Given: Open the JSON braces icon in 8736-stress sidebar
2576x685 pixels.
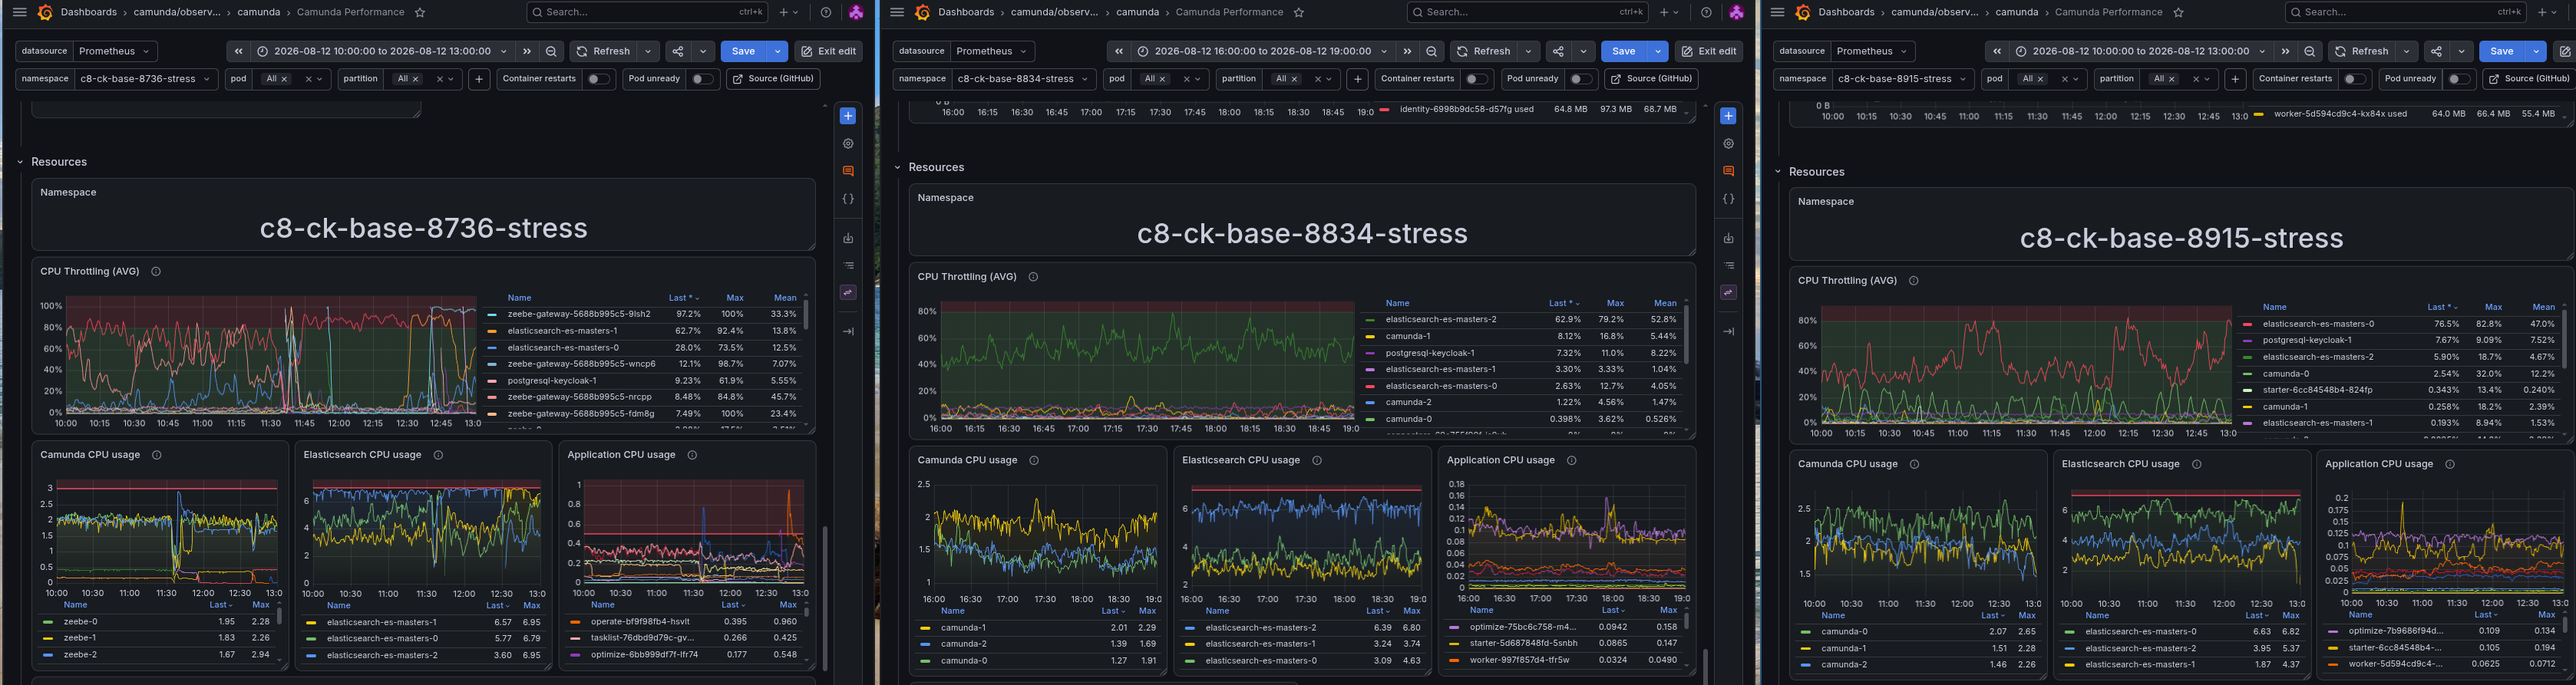Looking at the screenshot, I should coord(848,199).
